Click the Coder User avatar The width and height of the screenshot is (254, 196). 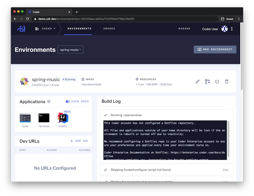pyautogui.click(x=225, y=29)
